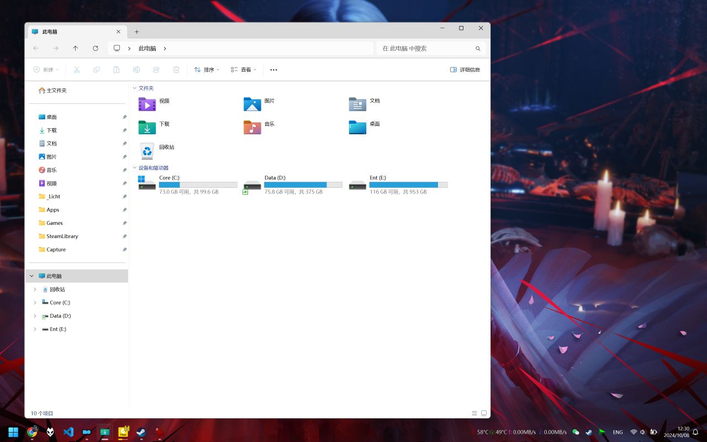Image resolution: width=707 pixels, height=442 pixels.
Task: Open the WeChat tray icon
Action: (576, 432)
